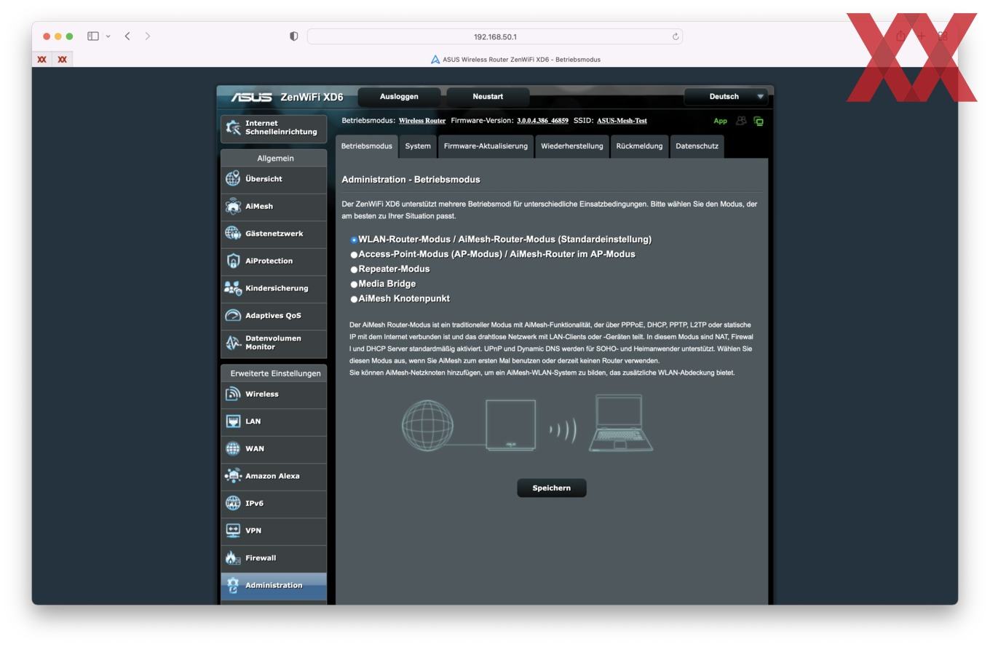
Task: Switch to the Betriebsmodus tab
Action: [367, 146]
